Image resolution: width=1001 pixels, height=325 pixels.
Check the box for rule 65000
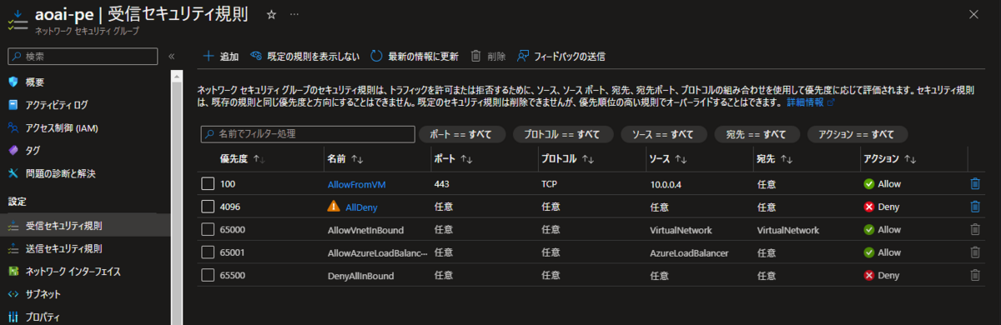point(208,229)
